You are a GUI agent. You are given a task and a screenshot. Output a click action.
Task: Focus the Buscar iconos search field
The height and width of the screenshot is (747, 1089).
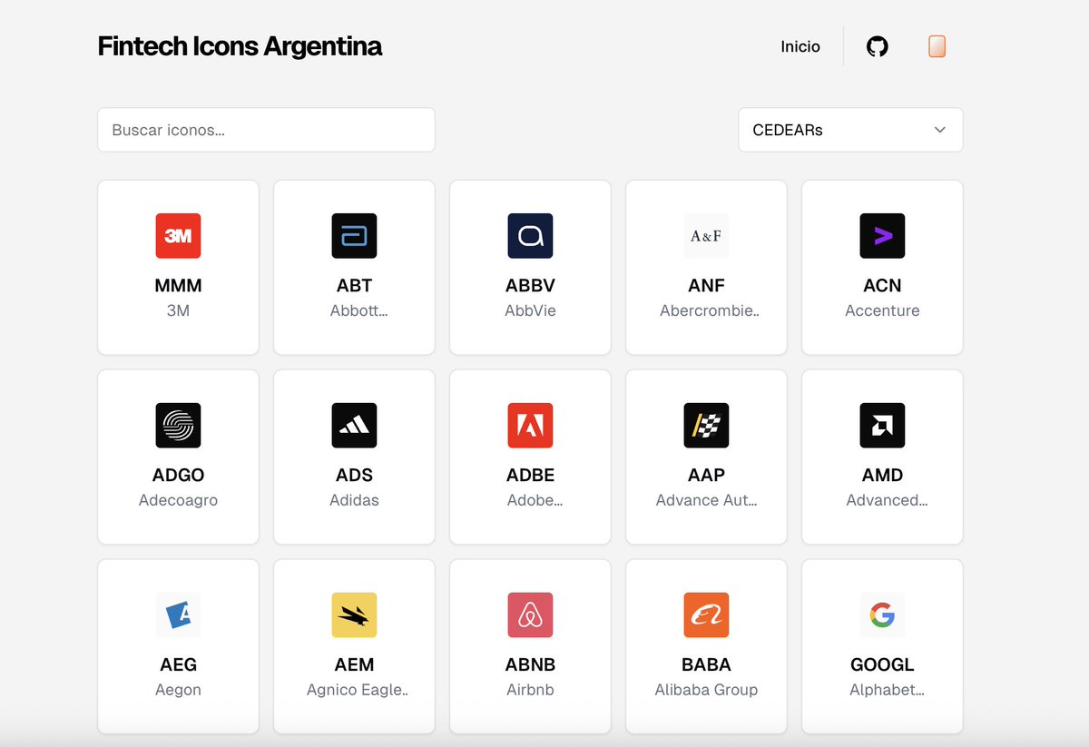tap(266, 130)
